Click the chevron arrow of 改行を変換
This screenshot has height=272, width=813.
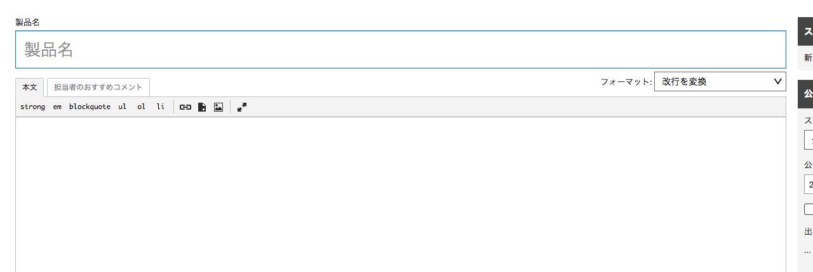coord(777,81)
